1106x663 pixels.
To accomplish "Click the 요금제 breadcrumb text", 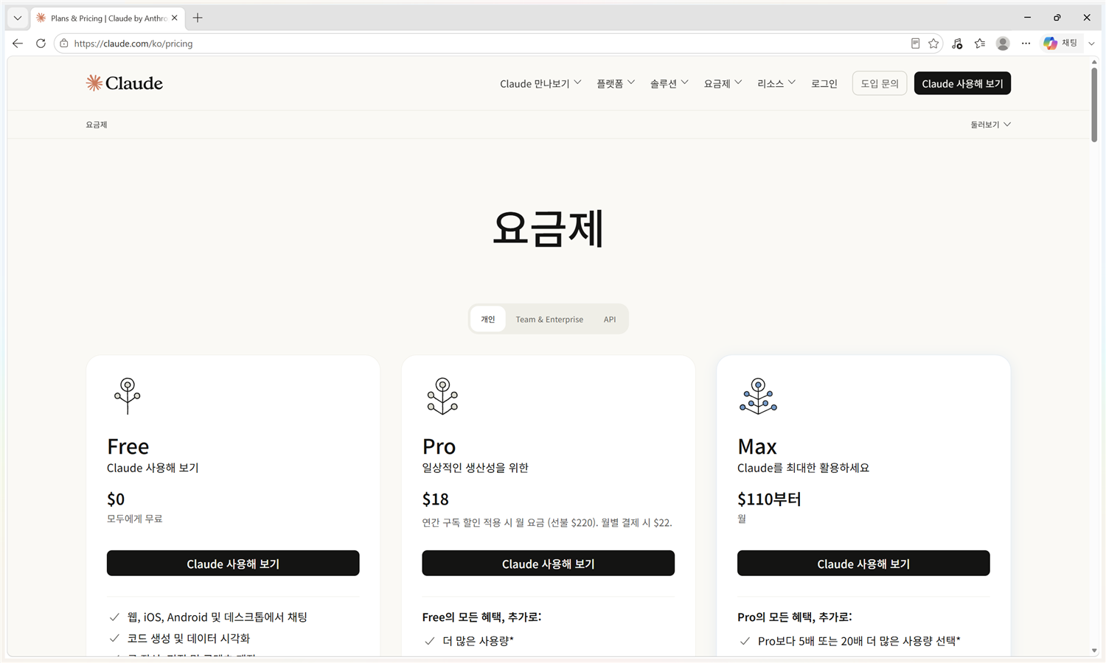I will click(x=97, y=124).
